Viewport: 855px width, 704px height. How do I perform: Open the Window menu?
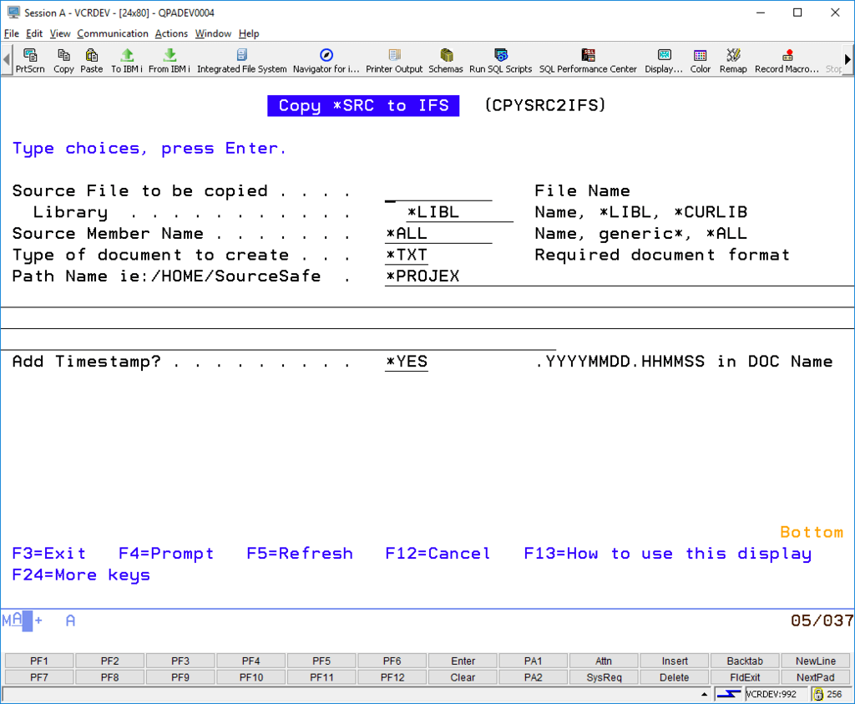click(213, 33)
